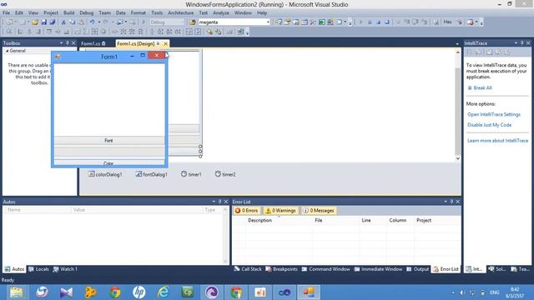
Task: Open a file with the toolbar folder icon
Action: 35,22
